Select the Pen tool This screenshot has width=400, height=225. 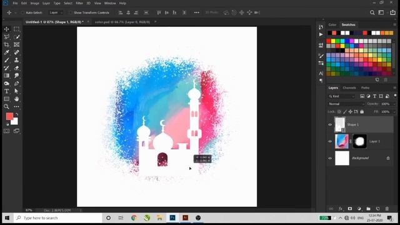[x=17, y=83]
